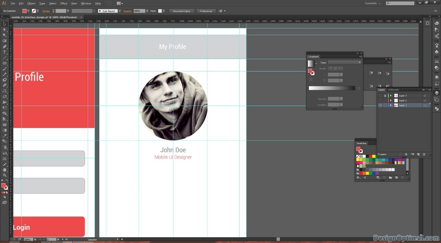Click the red Fill box in toolbox
The image size is (441, 243).
coord(3,185)
